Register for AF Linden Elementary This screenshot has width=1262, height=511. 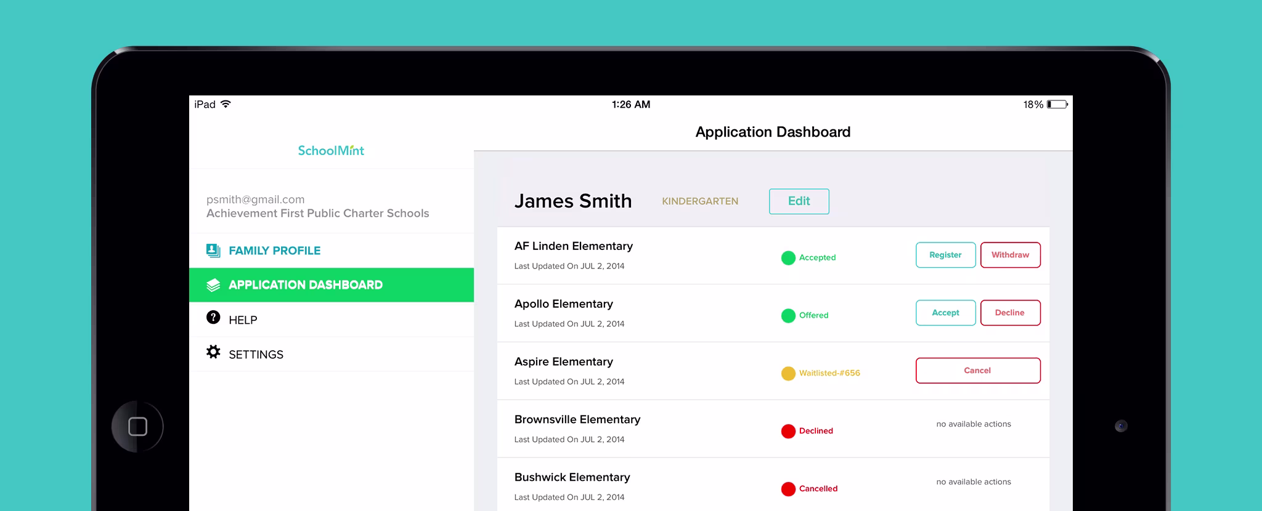point(946,255)
